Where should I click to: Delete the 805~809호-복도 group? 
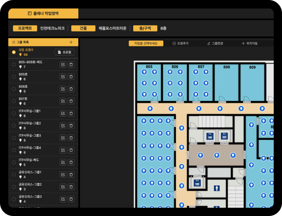(71, 65)
